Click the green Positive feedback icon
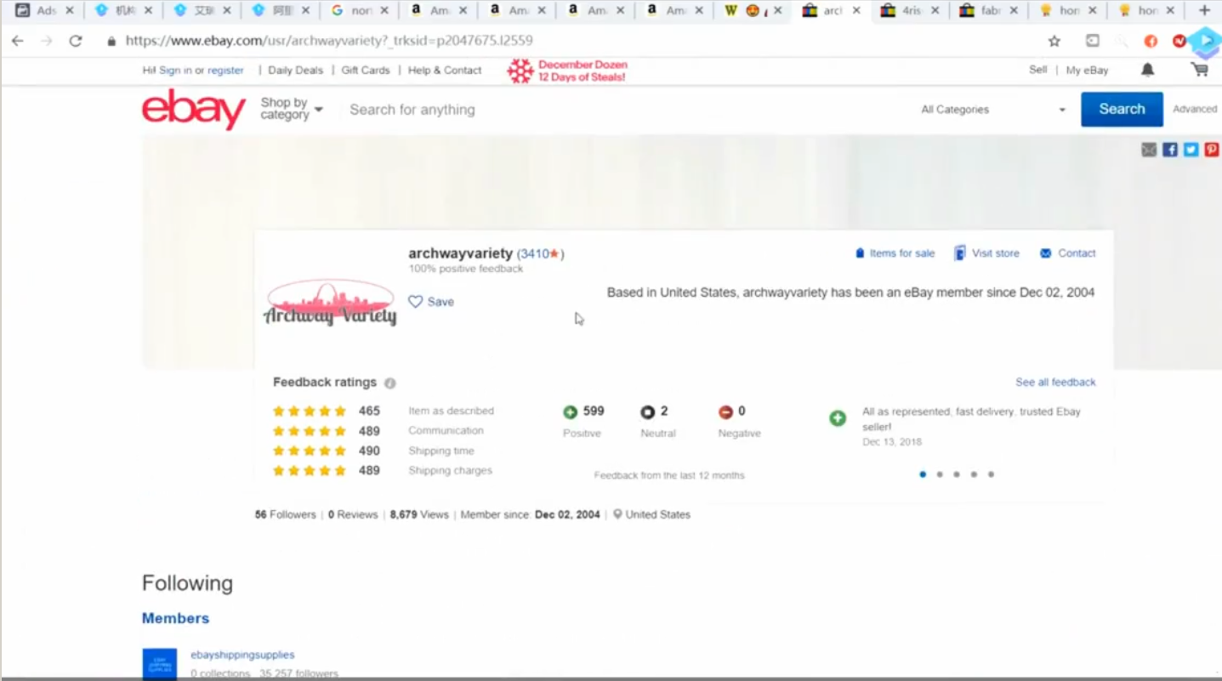 570,412
